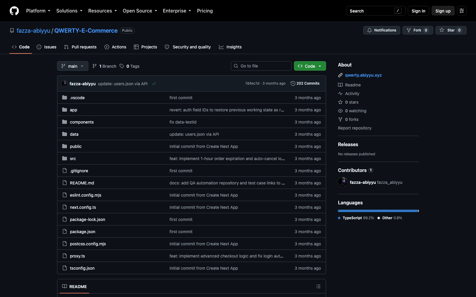Switch to the Pull requests tab
The height and width of the screenshot is (297, 476).
click(80, 47)
